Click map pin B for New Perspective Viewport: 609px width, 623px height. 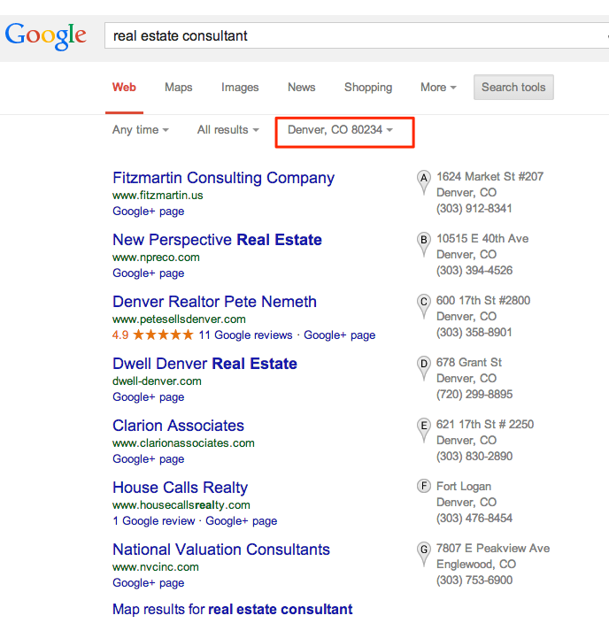(x=424, y=244)
